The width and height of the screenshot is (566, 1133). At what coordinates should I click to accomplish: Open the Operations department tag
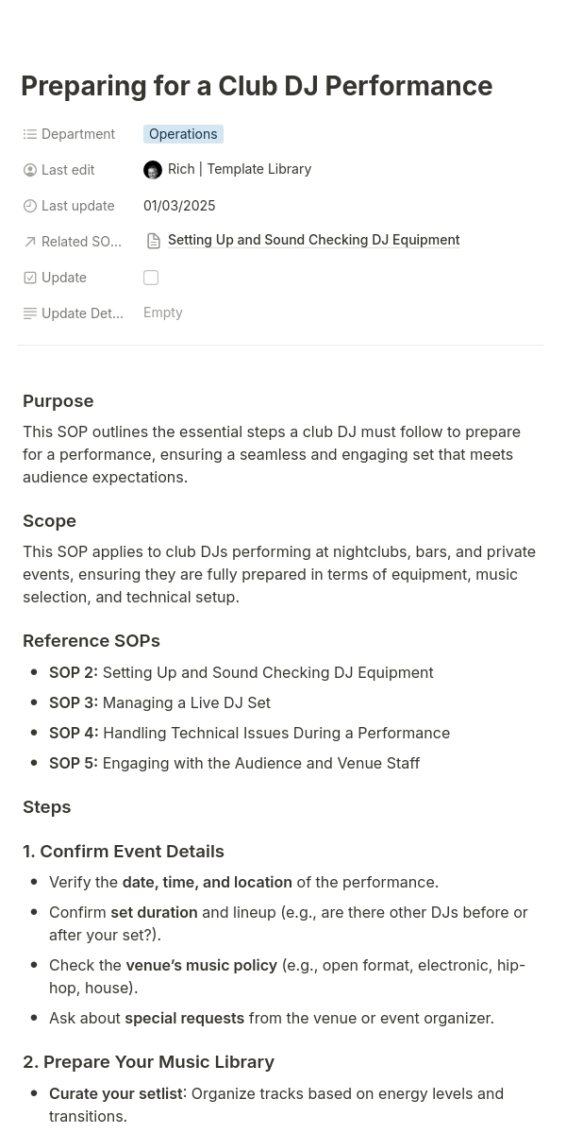coord(183,134)
